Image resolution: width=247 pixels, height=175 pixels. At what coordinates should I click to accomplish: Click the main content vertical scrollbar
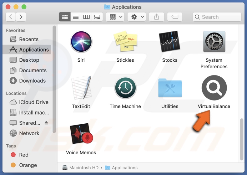pos(242,139)
